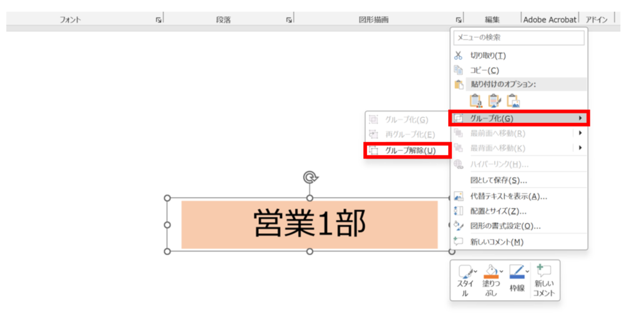Open 図形の書式設定(O)... option
639x313 pixels.
pos(505,226)
